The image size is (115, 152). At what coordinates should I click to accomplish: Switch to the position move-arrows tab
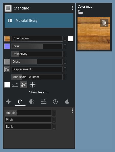coord(8,102)
